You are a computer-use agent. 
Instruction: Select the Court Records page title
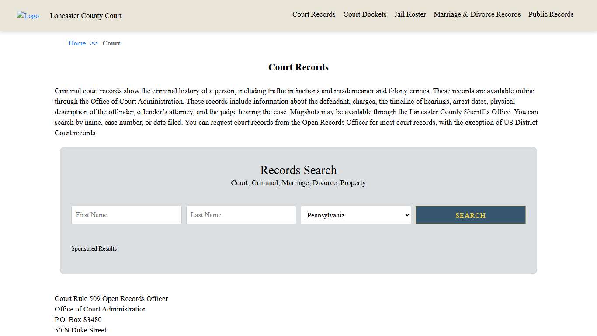(298, 67)
